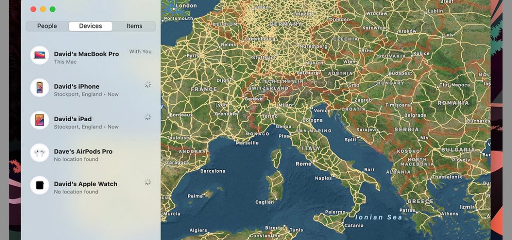The width and height of the screenshot is (512, 240).
Task: Click the SWITZERLAND country label
Action: pos(268,88)
